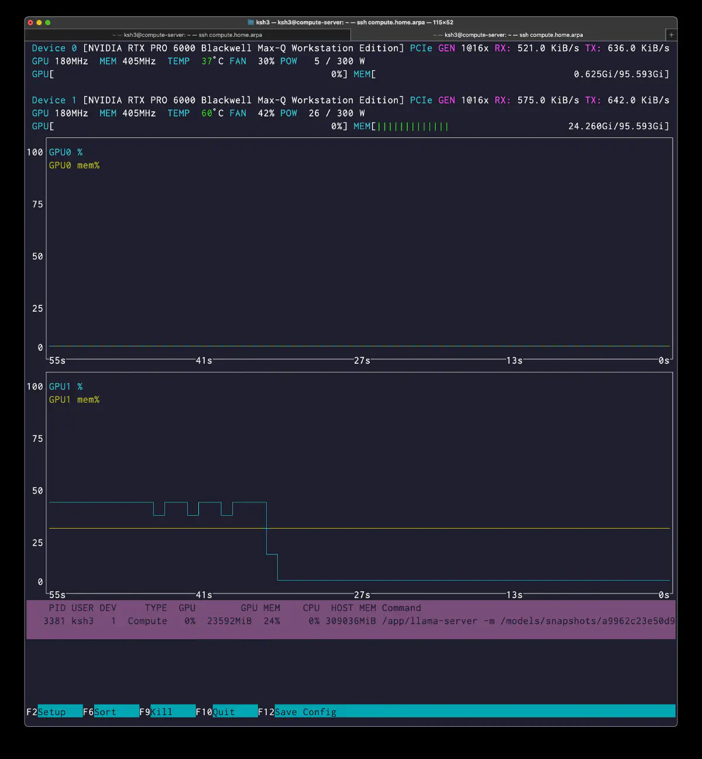Click the Command column header
The width and height of the screenshot is (702, 759).
click(x=401, y=608)
